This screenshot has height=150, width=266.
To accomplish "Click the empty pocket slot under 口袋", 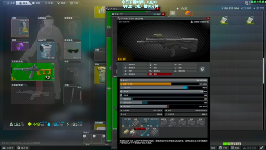I will [x=99, y=56].
